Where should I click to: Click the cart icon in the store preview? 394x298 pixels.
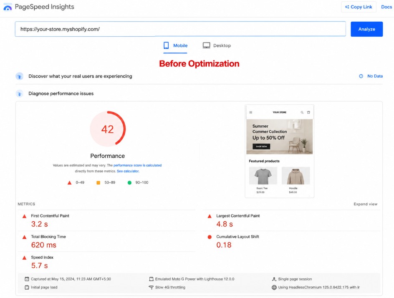(x=308, y=112)
